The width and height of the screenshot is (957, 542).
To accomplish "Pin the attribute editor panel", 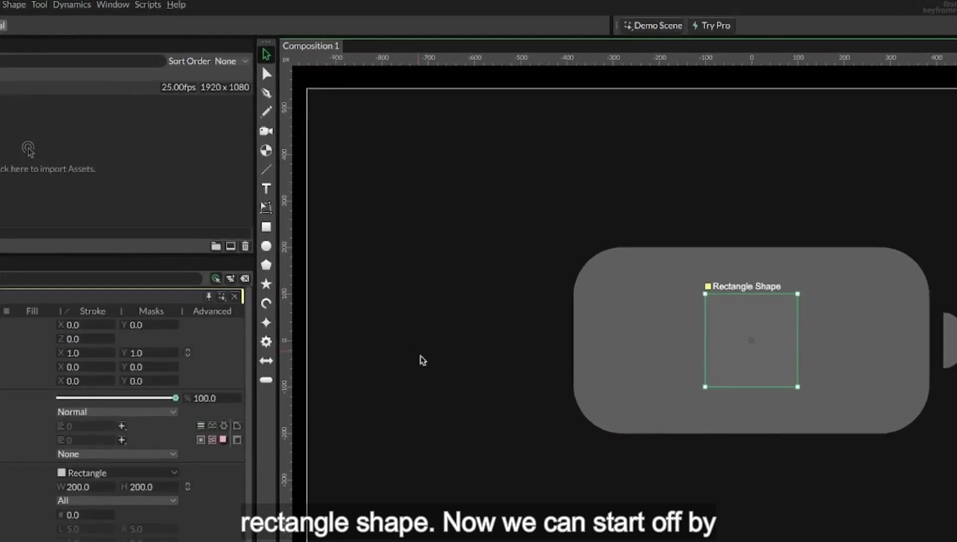I will pos(209,296).
